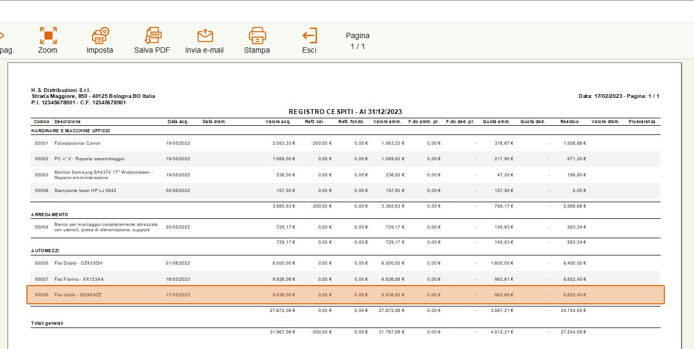694x349 pixels.
Task: Open the Zoom tool in the toolbar
Action: [x=48, y=41]
